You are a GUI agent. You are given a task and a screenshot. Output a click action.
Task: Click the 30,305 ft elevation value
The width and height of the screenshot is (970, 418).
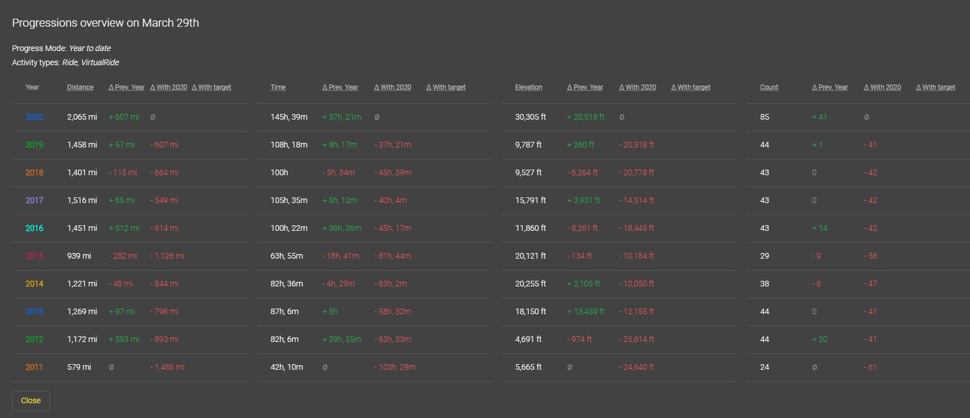[x=530, y=117]
